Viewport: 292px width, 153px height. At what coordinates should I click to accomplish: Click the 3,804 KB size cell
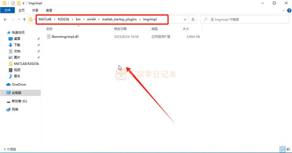(193, 37)
